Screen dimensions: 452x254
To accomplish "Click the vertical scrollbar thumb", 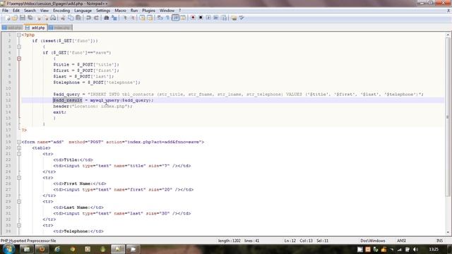I will pyautogui.click(x=448, y=116).
